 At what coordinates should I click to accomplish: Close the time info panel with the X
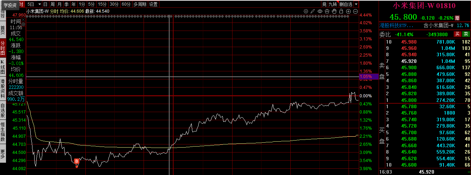[23, 20]
